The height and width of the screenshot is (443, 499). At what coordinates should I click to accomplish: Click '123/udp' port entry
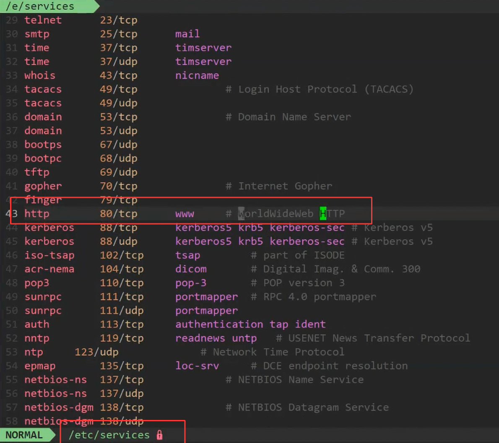click(96, 352)
